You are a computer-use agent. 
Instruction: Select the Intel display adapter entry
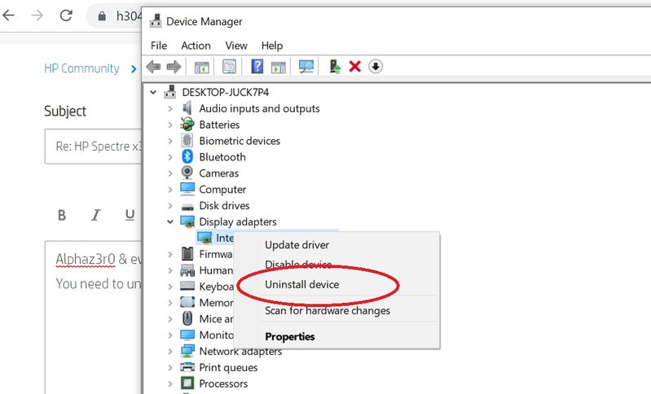tap(216, 238)
